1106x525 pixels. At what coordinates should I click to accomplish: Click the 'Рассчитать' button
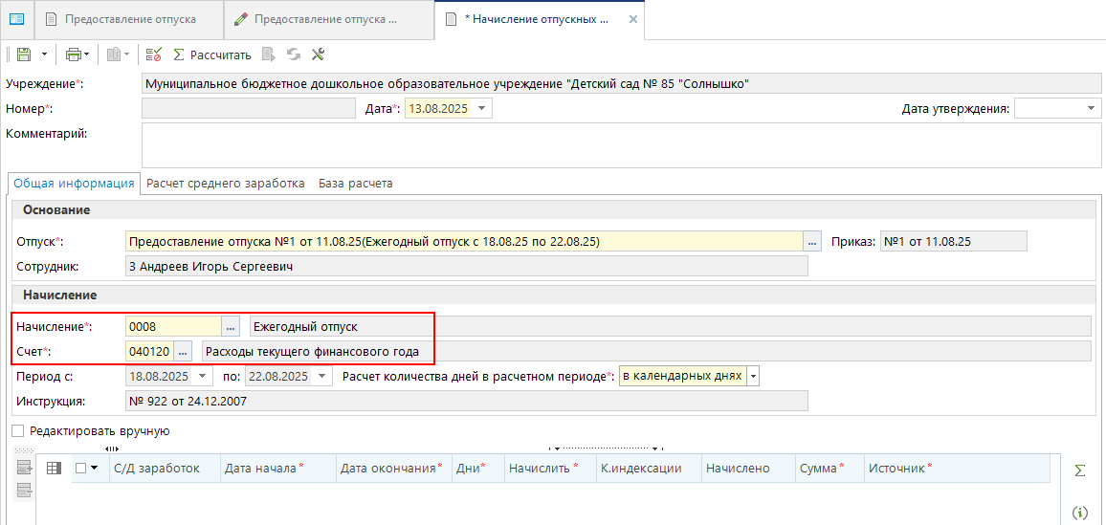point(211,55)
